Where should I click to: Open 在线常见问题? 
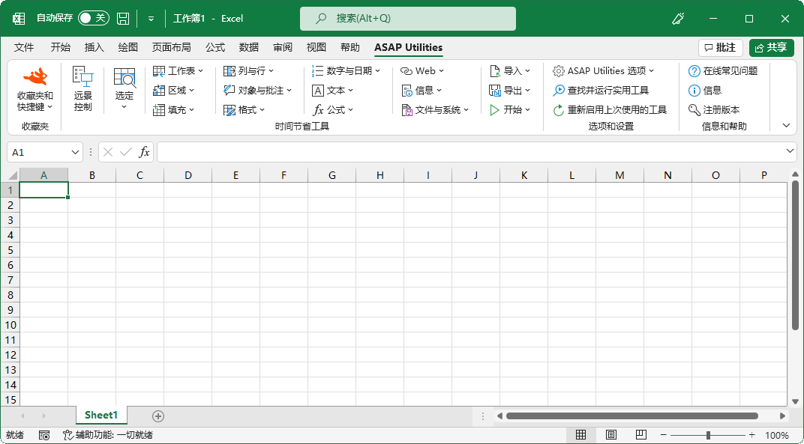tap(723, 70)
